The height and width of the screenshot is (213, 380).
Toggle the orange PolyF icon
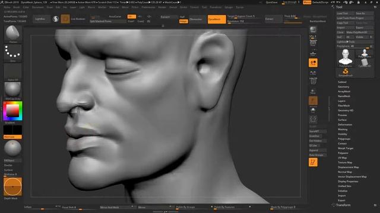click(x=313, y=162)
